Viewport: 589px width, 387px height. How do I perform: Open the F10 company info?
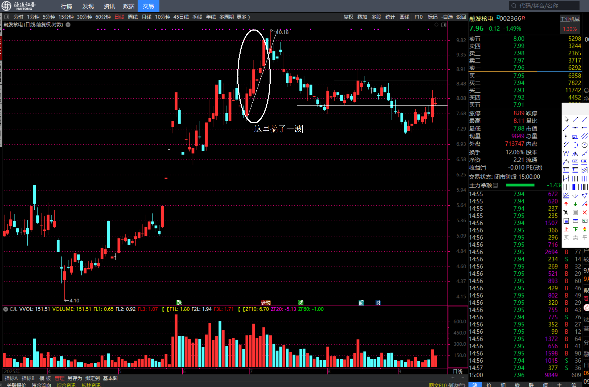[418, 17]
